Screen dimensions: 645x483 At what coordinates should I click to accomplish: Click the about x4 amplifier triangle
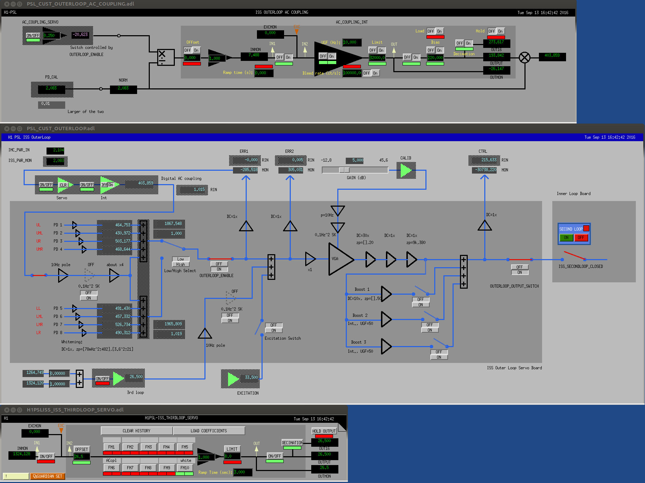[114, 275]
